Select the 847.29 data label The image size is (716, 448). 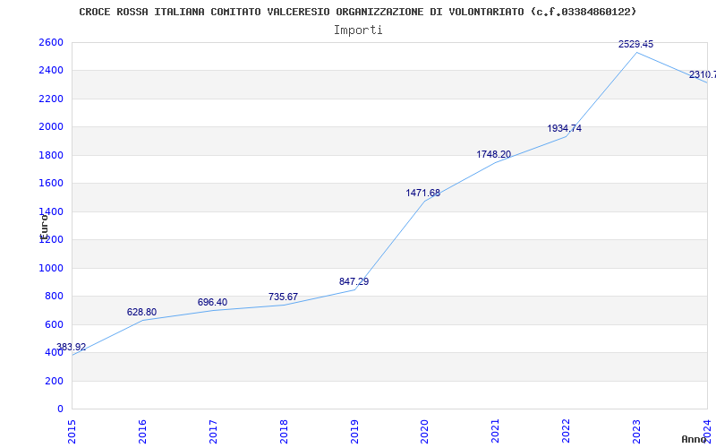(354, 281)
